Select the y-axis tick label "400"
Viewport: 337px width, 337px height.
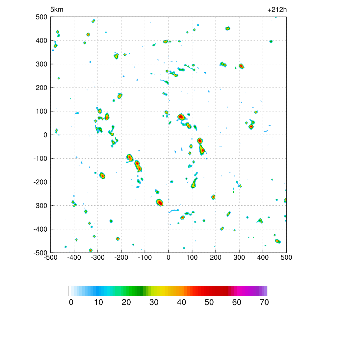point(41,40)
